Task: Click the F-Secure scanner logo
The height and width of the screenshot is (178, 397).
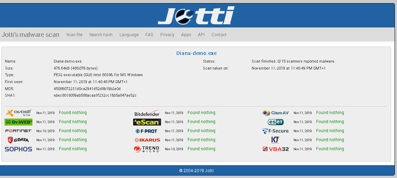Action: pos(276,131)
